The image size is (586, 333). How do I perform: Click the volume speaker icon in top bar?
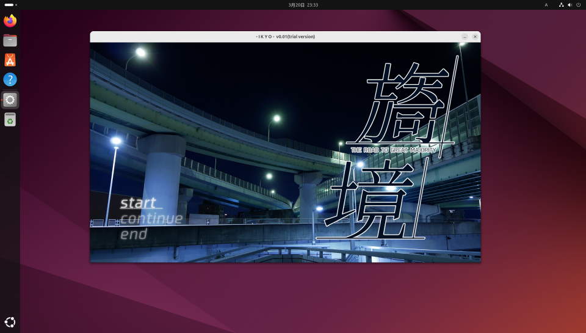pos(570,5)
